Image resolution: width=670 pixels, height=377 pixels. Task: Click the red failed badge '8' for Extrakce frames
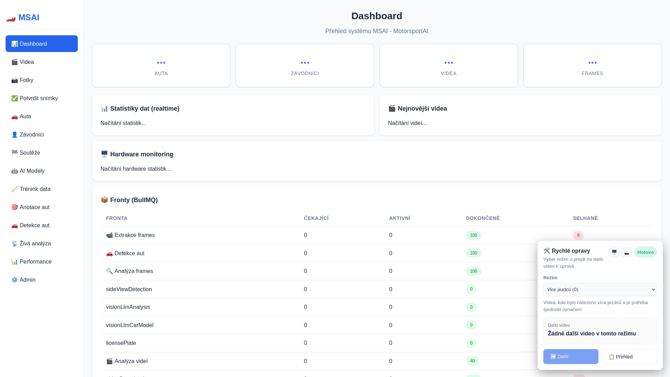[578, 235]
